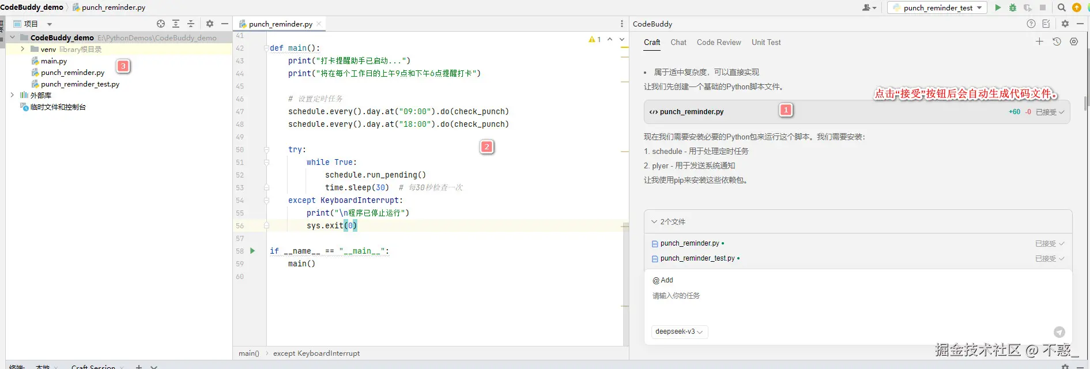The image size is (1090, 369).
Task: Open the Unit Test tab
Action: (x=766, y=42)
